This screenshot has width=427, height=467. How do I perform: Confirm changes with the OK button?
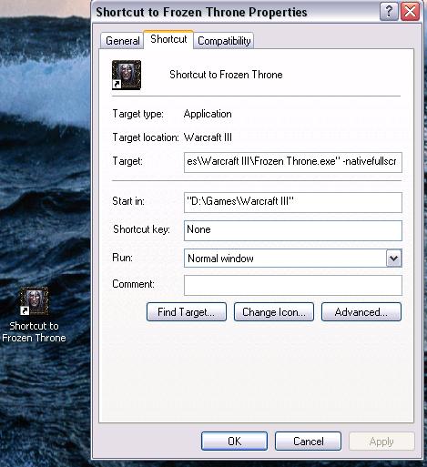(234, 442)
